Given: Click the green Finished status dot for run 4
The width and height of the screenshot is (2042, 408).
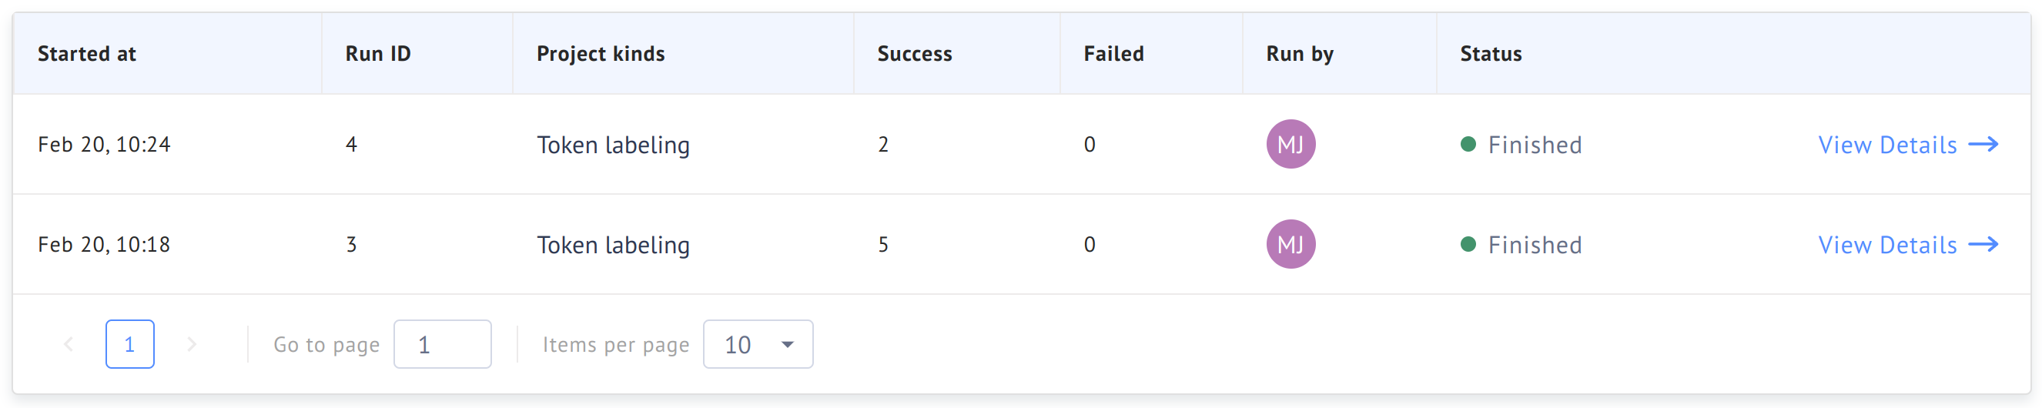Looking at the screenshot, I should (1468, 144).
